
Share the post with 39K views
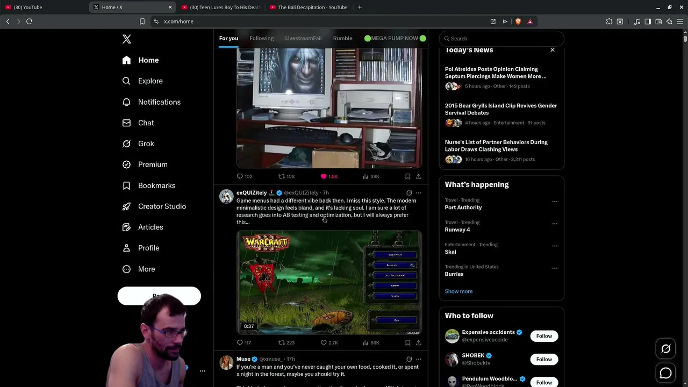[419, 176]
